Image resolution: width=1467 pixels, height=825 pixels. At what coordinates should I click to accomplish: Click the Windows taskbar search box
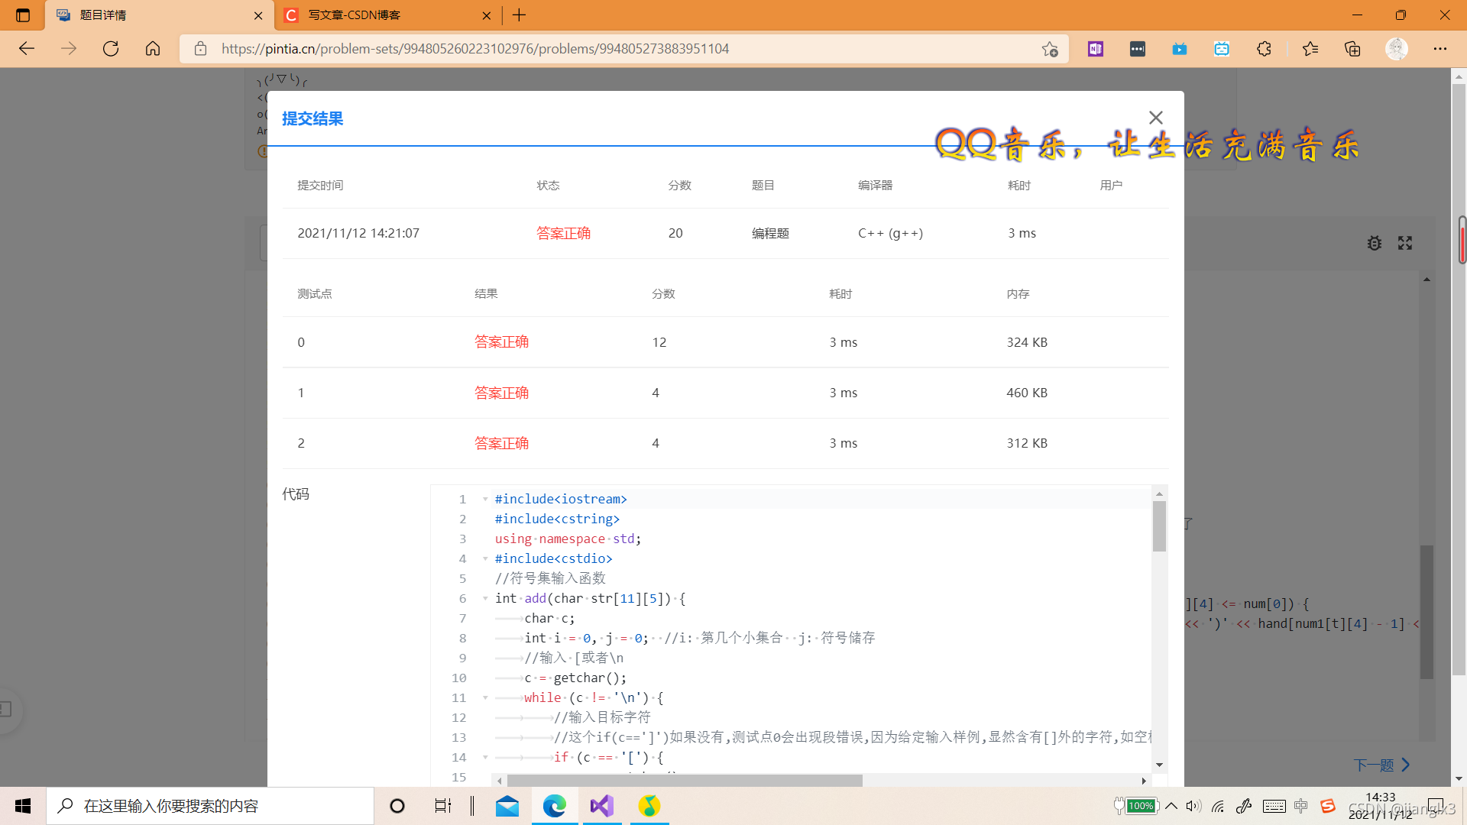point(210,806)
